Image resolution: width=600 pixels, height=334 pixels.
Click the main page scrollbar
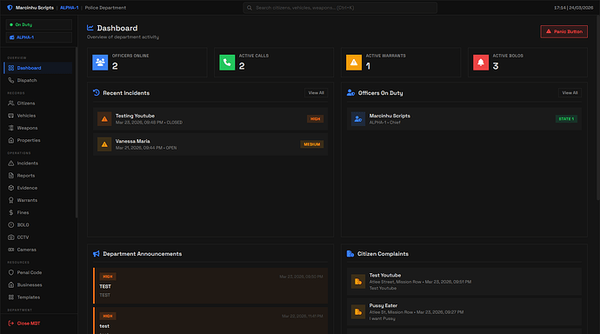tap(598, 108)
